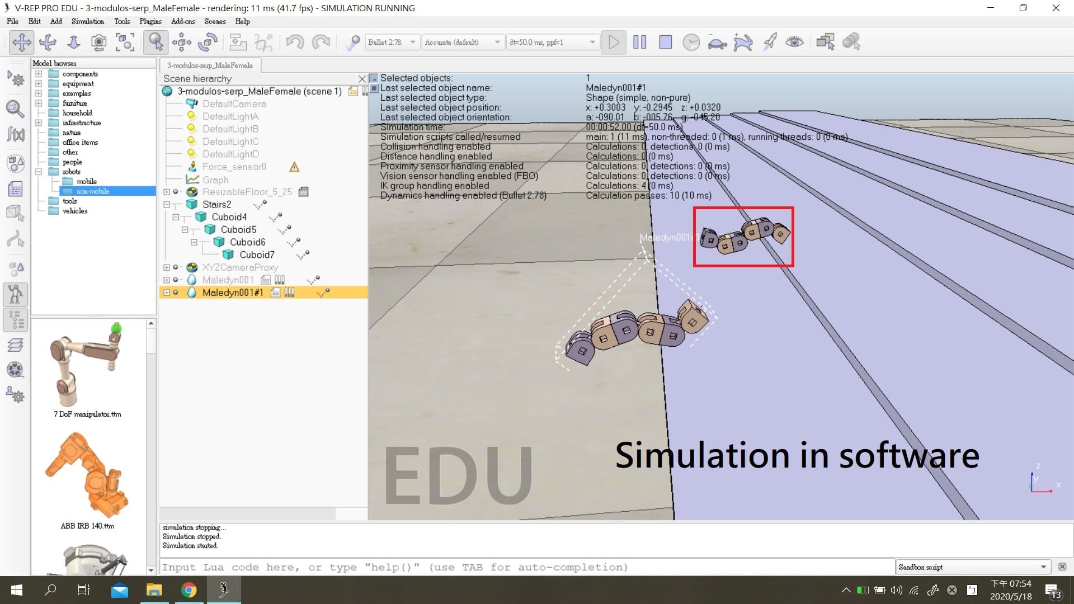Expand the infrastructure folder in Model browser
The image size is (1074, 604).
tap(39, 122)
